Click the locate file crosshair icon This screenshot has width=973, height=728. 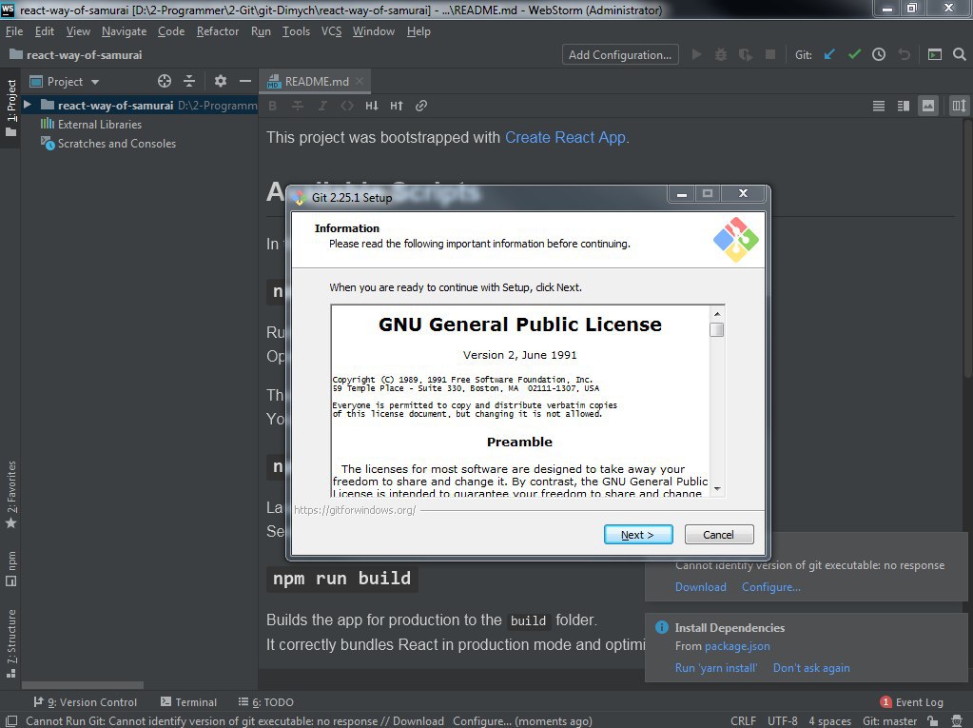coord(165,81)
